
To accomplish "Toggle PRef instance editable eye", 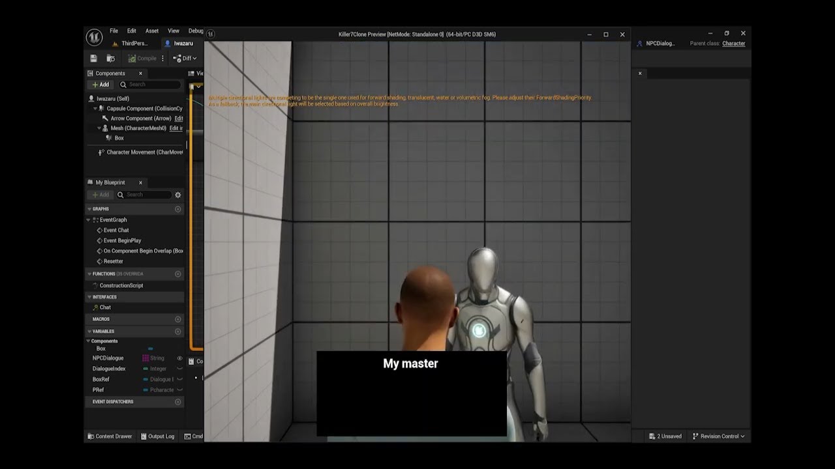I will (179, 390).
